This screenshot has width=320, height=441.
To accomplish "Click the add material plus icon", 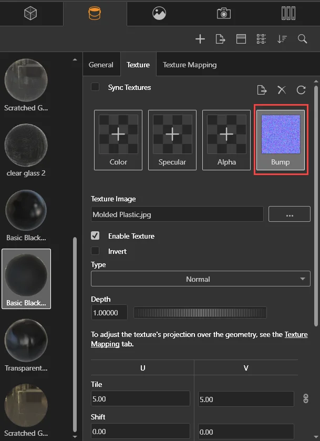I will [200, 39].
